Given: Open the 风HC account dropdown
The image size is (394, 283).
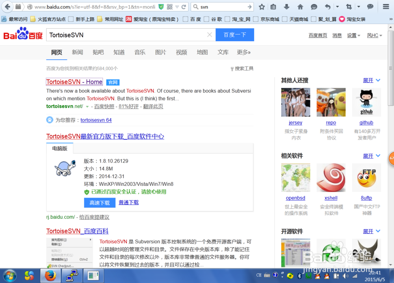Looking at the screenshot, I should pyautogui.click(x=374, y=35).
